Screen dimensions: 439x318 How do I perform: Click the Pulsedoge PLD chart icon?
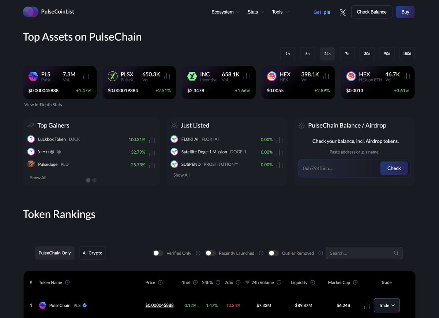(x=152, y=165)
